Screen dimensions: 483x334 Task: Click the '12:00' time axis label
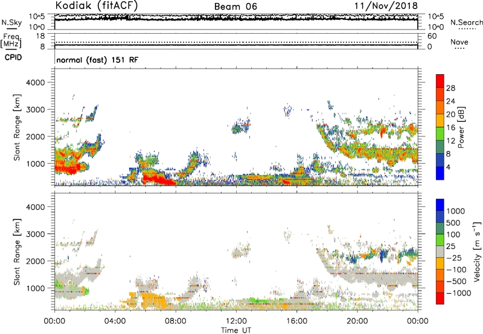pos(236,321)
